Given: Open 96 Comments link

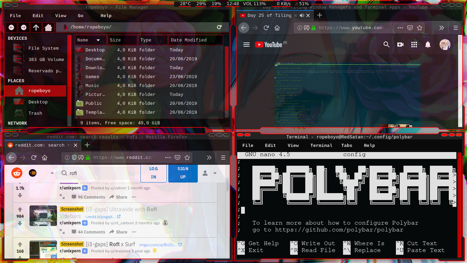Looking at the screenshot, I should click(88, 197).
